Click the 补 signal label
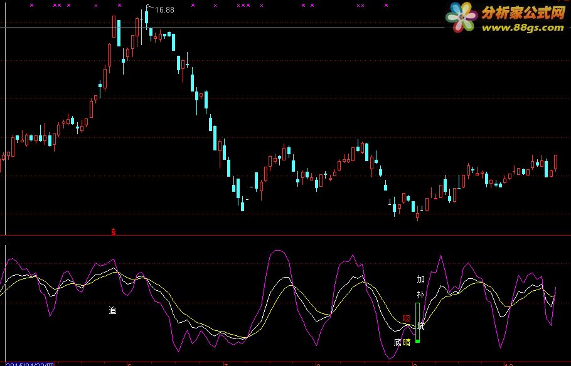This screenshot has height=366, width=571. [420, 295]
